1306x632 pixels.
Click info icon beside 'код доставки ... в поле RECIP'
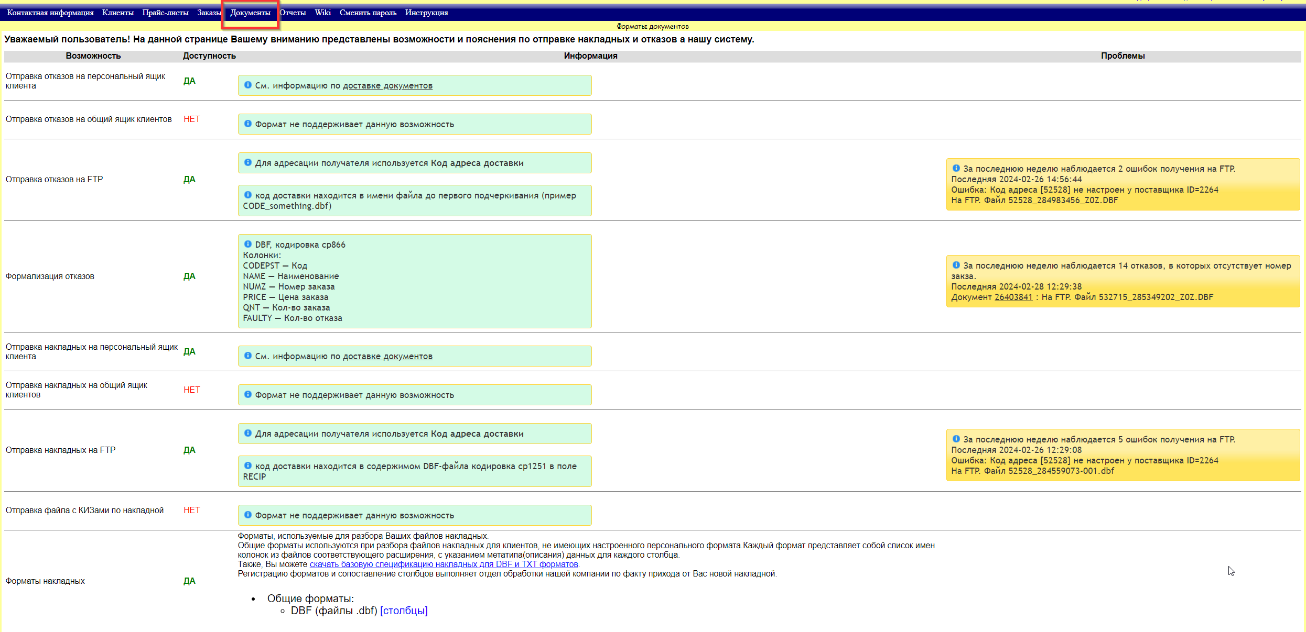248,465
